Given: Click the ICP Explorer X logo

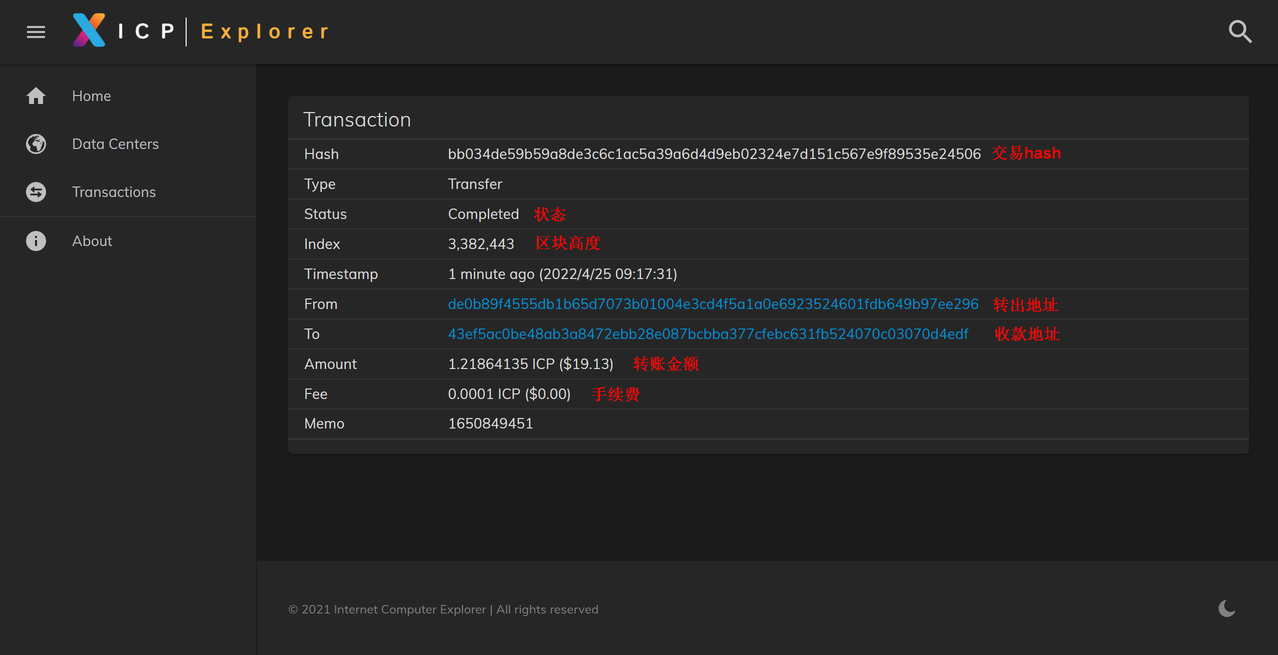Looking at the screenshot, I should [89, 30].
